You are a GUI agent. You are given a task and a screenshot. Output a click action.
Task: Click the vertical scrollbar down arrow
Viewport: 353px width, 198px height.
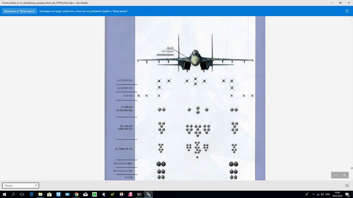(x=352, y=179)
